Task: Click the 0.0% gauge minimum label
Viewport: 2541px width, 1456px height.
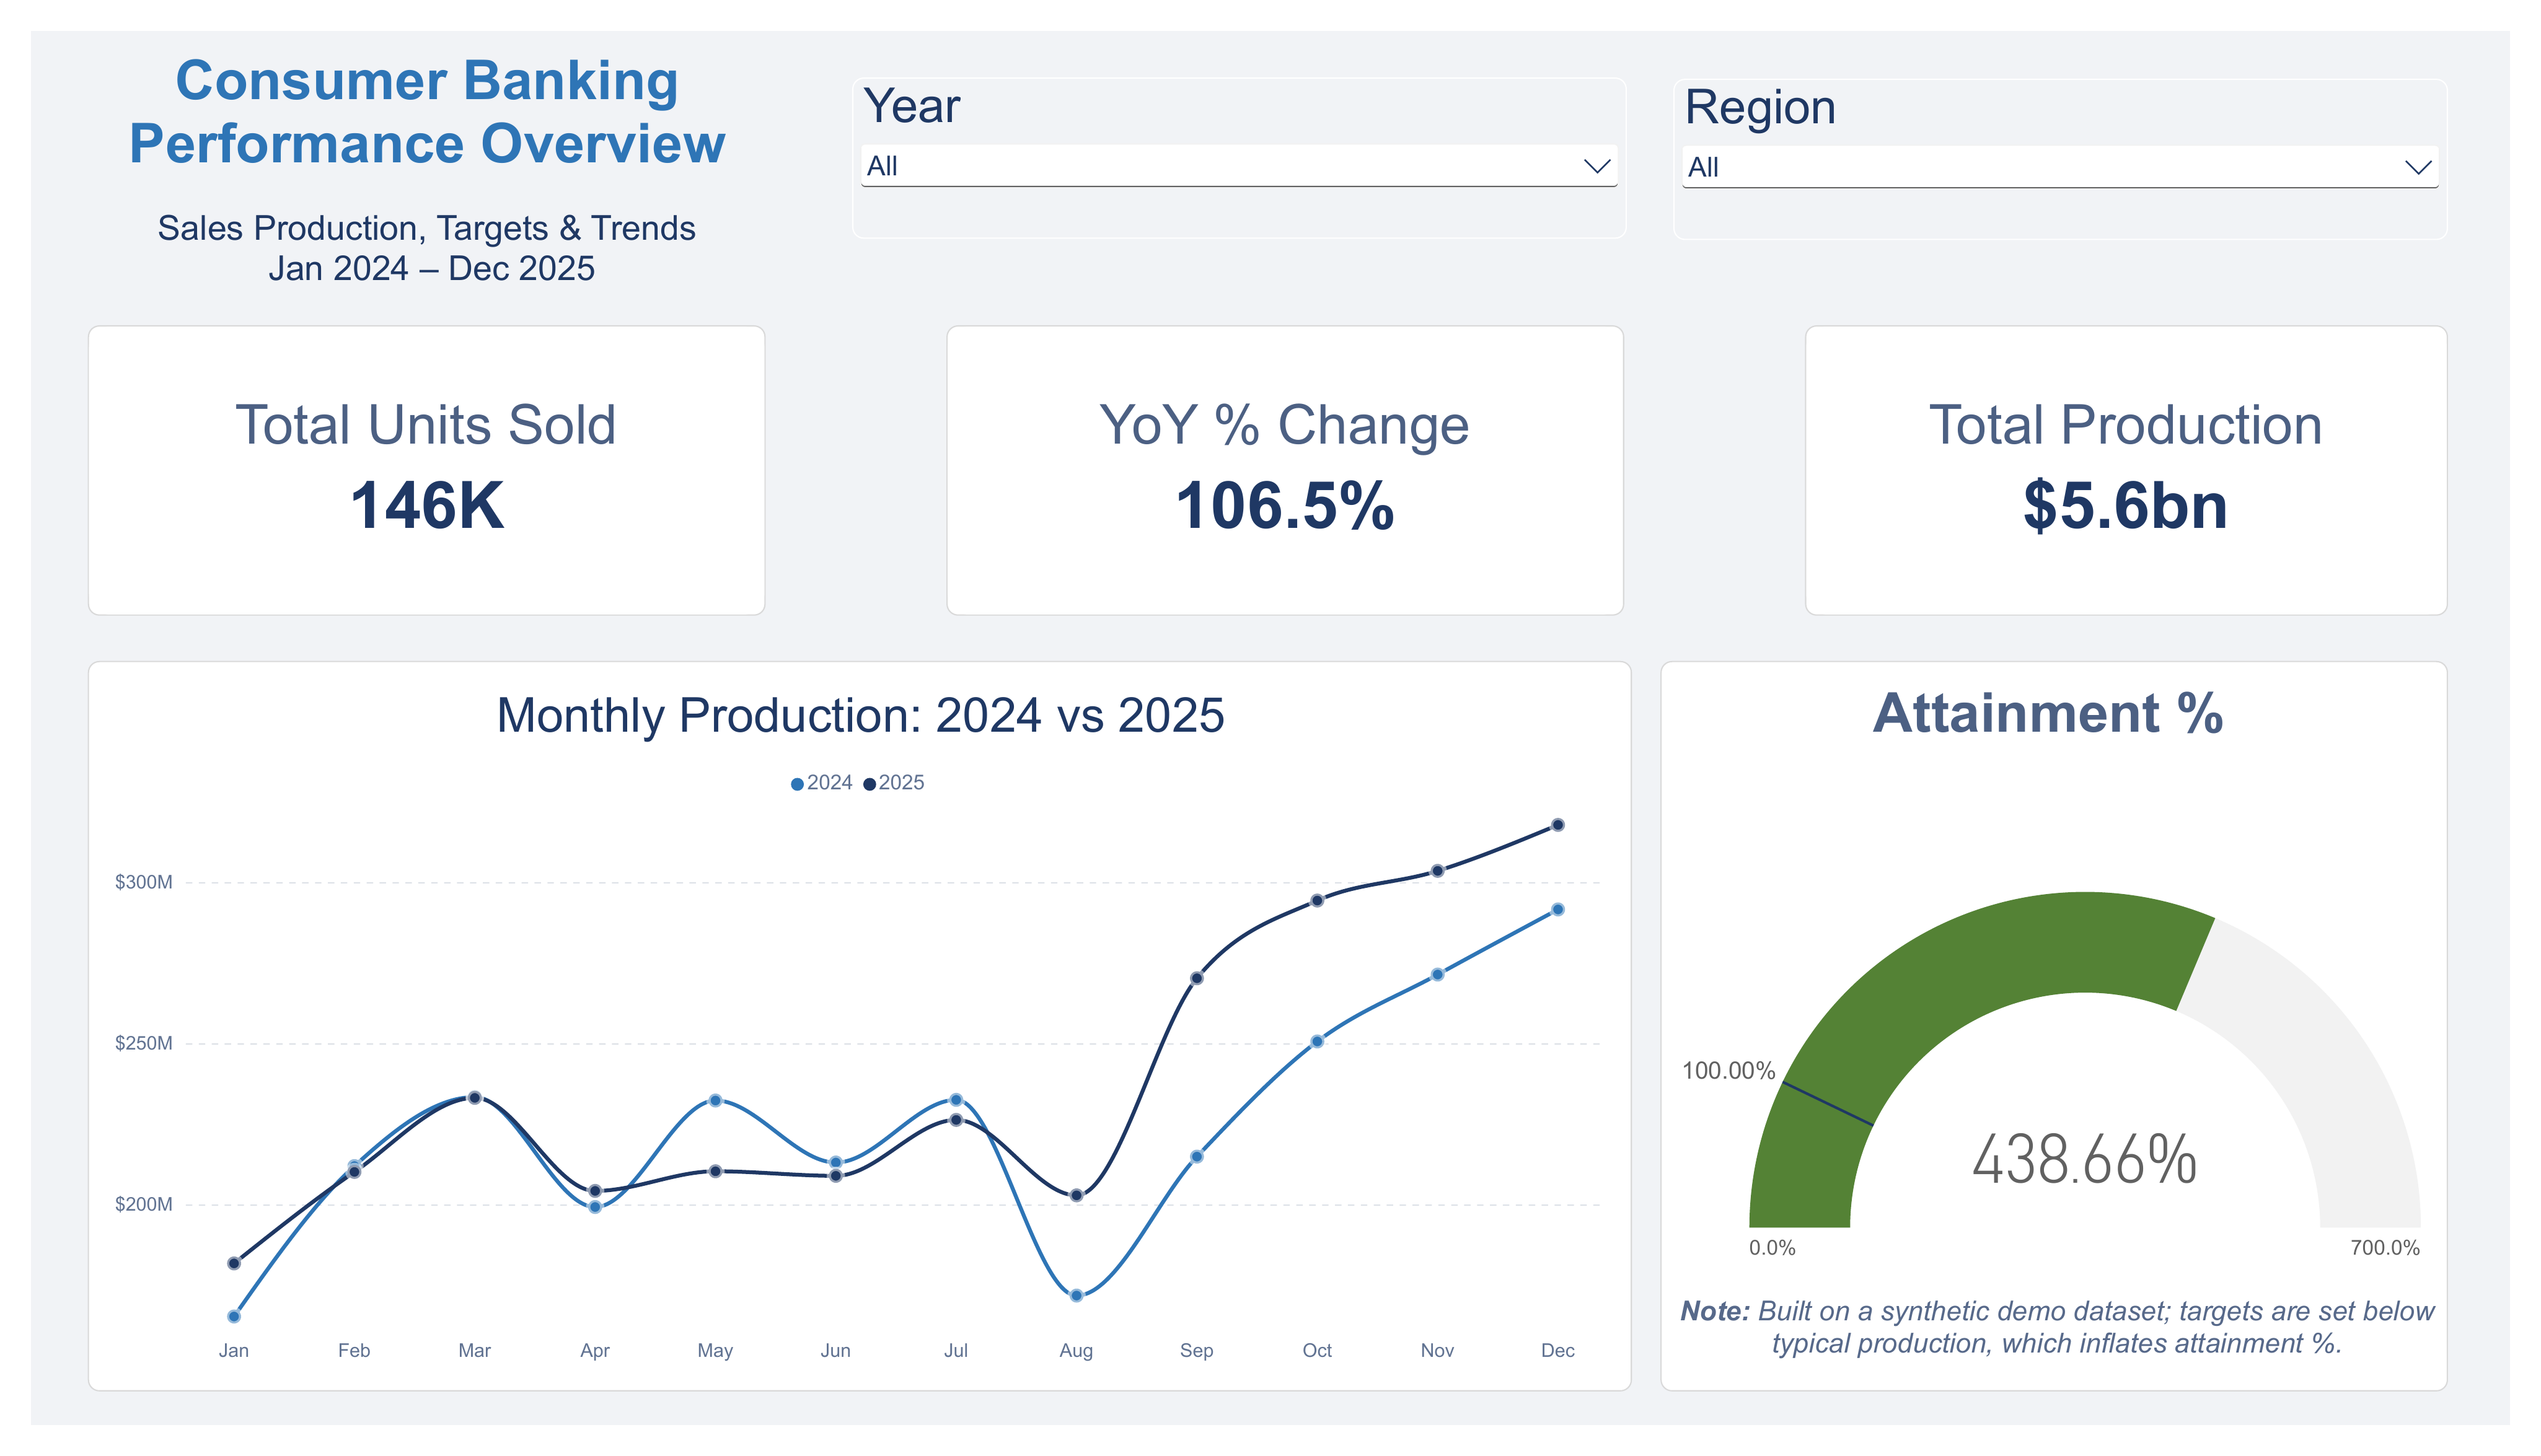Action: 1772,1248
